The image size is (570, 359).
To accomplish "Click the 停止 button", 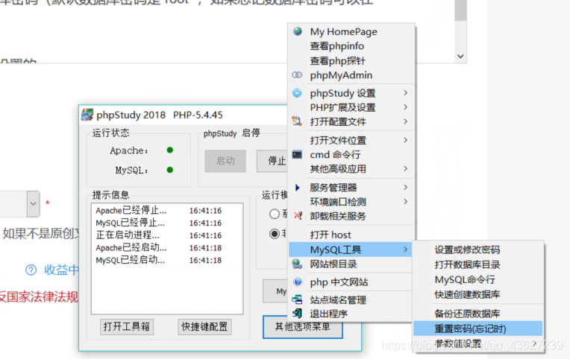I will (272, 161).
